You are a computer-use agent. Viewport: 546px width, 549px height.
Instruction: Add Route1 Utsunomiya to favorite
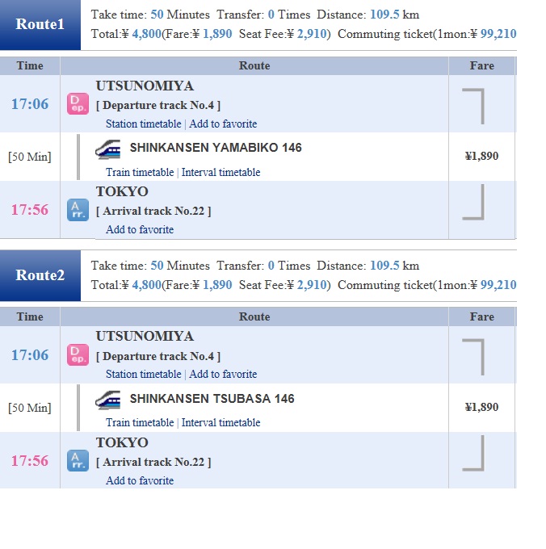223,124
